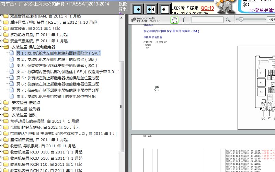Expand the 收音机装置 RCD 510 folder node

[x=1, y=158]
